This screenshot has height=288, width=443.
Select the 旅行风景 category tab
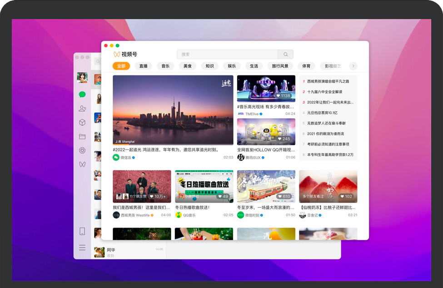[x=280, y=66]
